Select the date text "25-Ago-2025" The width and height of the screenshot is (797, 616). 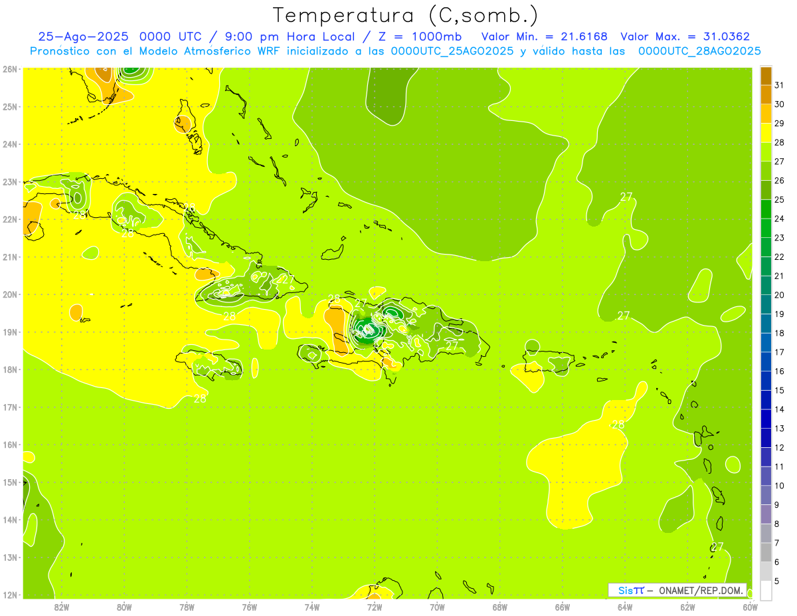tap(83, 37)
